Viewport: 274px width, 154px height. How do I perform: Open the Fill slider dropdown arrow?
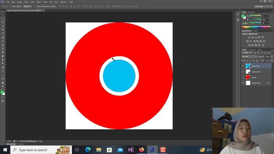[x=272, y=61]
